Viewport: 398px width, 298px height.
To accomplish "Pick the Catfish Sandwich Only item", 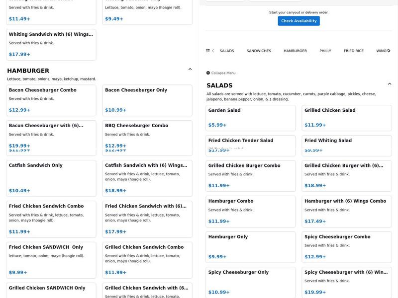I will [x=51, y=178].
